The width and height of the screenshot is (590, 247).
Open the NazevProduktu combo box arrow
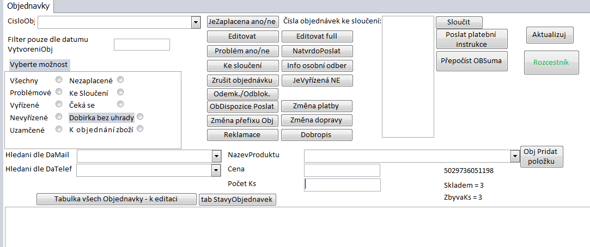click(515, 156)
